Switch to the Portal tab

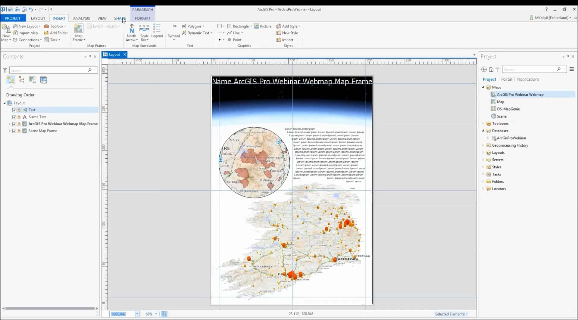(506, 79)
